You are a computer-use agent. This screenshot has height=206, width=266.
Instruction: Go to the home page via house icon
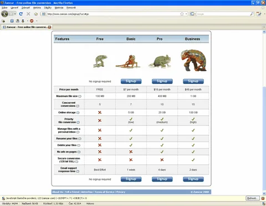coord(36,14)
